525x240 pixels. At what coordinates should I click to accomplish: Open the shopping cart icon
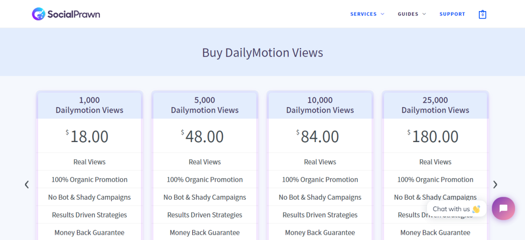point(482,14)
